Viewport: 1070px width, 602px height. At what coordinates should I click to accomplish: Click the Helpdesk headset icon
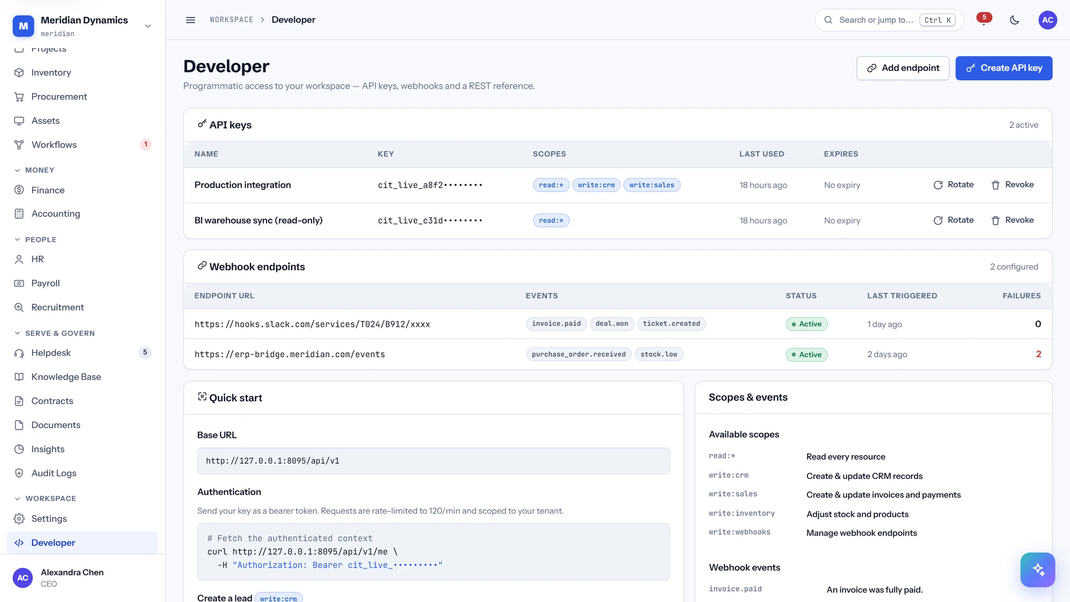(19, 353)
